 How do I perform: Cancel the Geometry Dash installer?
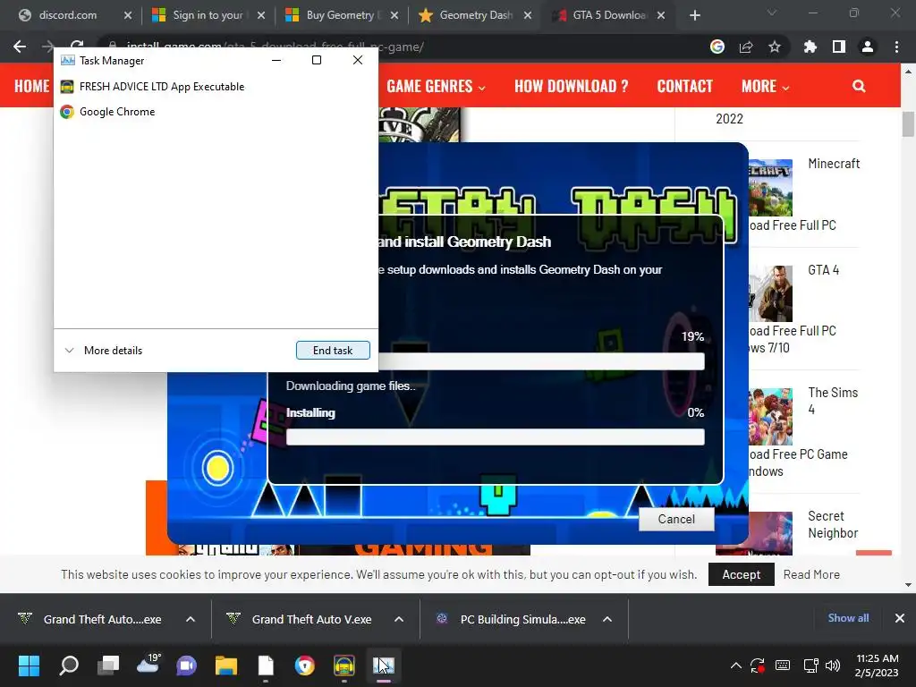[x=676, y=519]
